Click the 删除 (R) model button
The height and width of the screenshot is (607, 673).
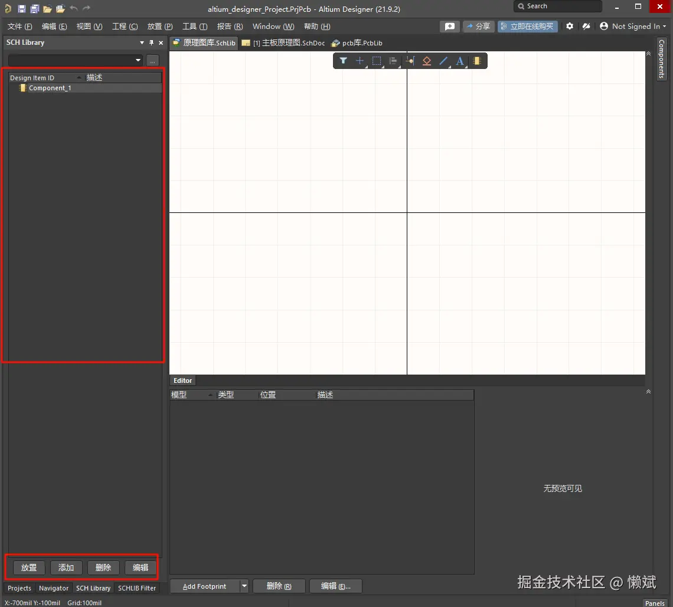click(x=279, y=586)
